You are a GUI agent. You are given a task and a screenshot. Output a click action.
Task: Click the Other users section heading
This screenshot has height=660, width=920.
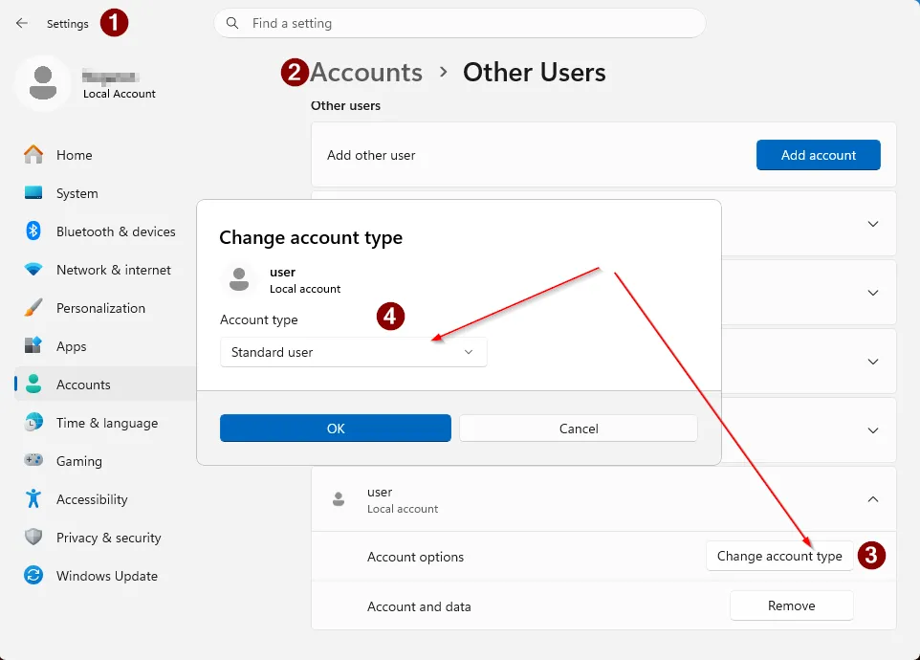point(345,105)
